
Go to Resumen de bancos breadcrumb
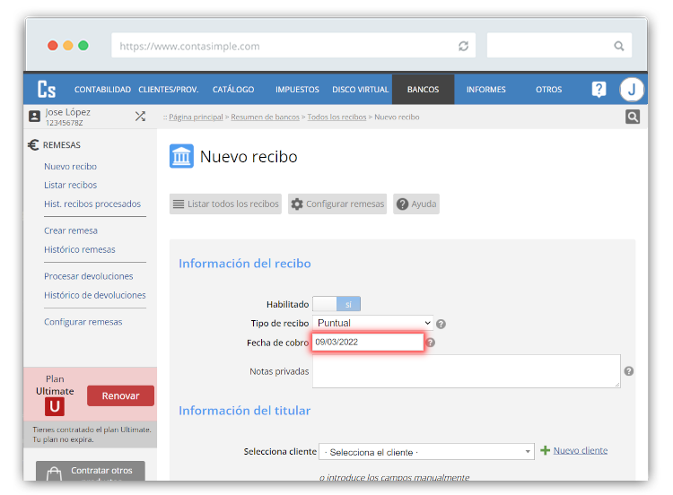click(266, 117)
